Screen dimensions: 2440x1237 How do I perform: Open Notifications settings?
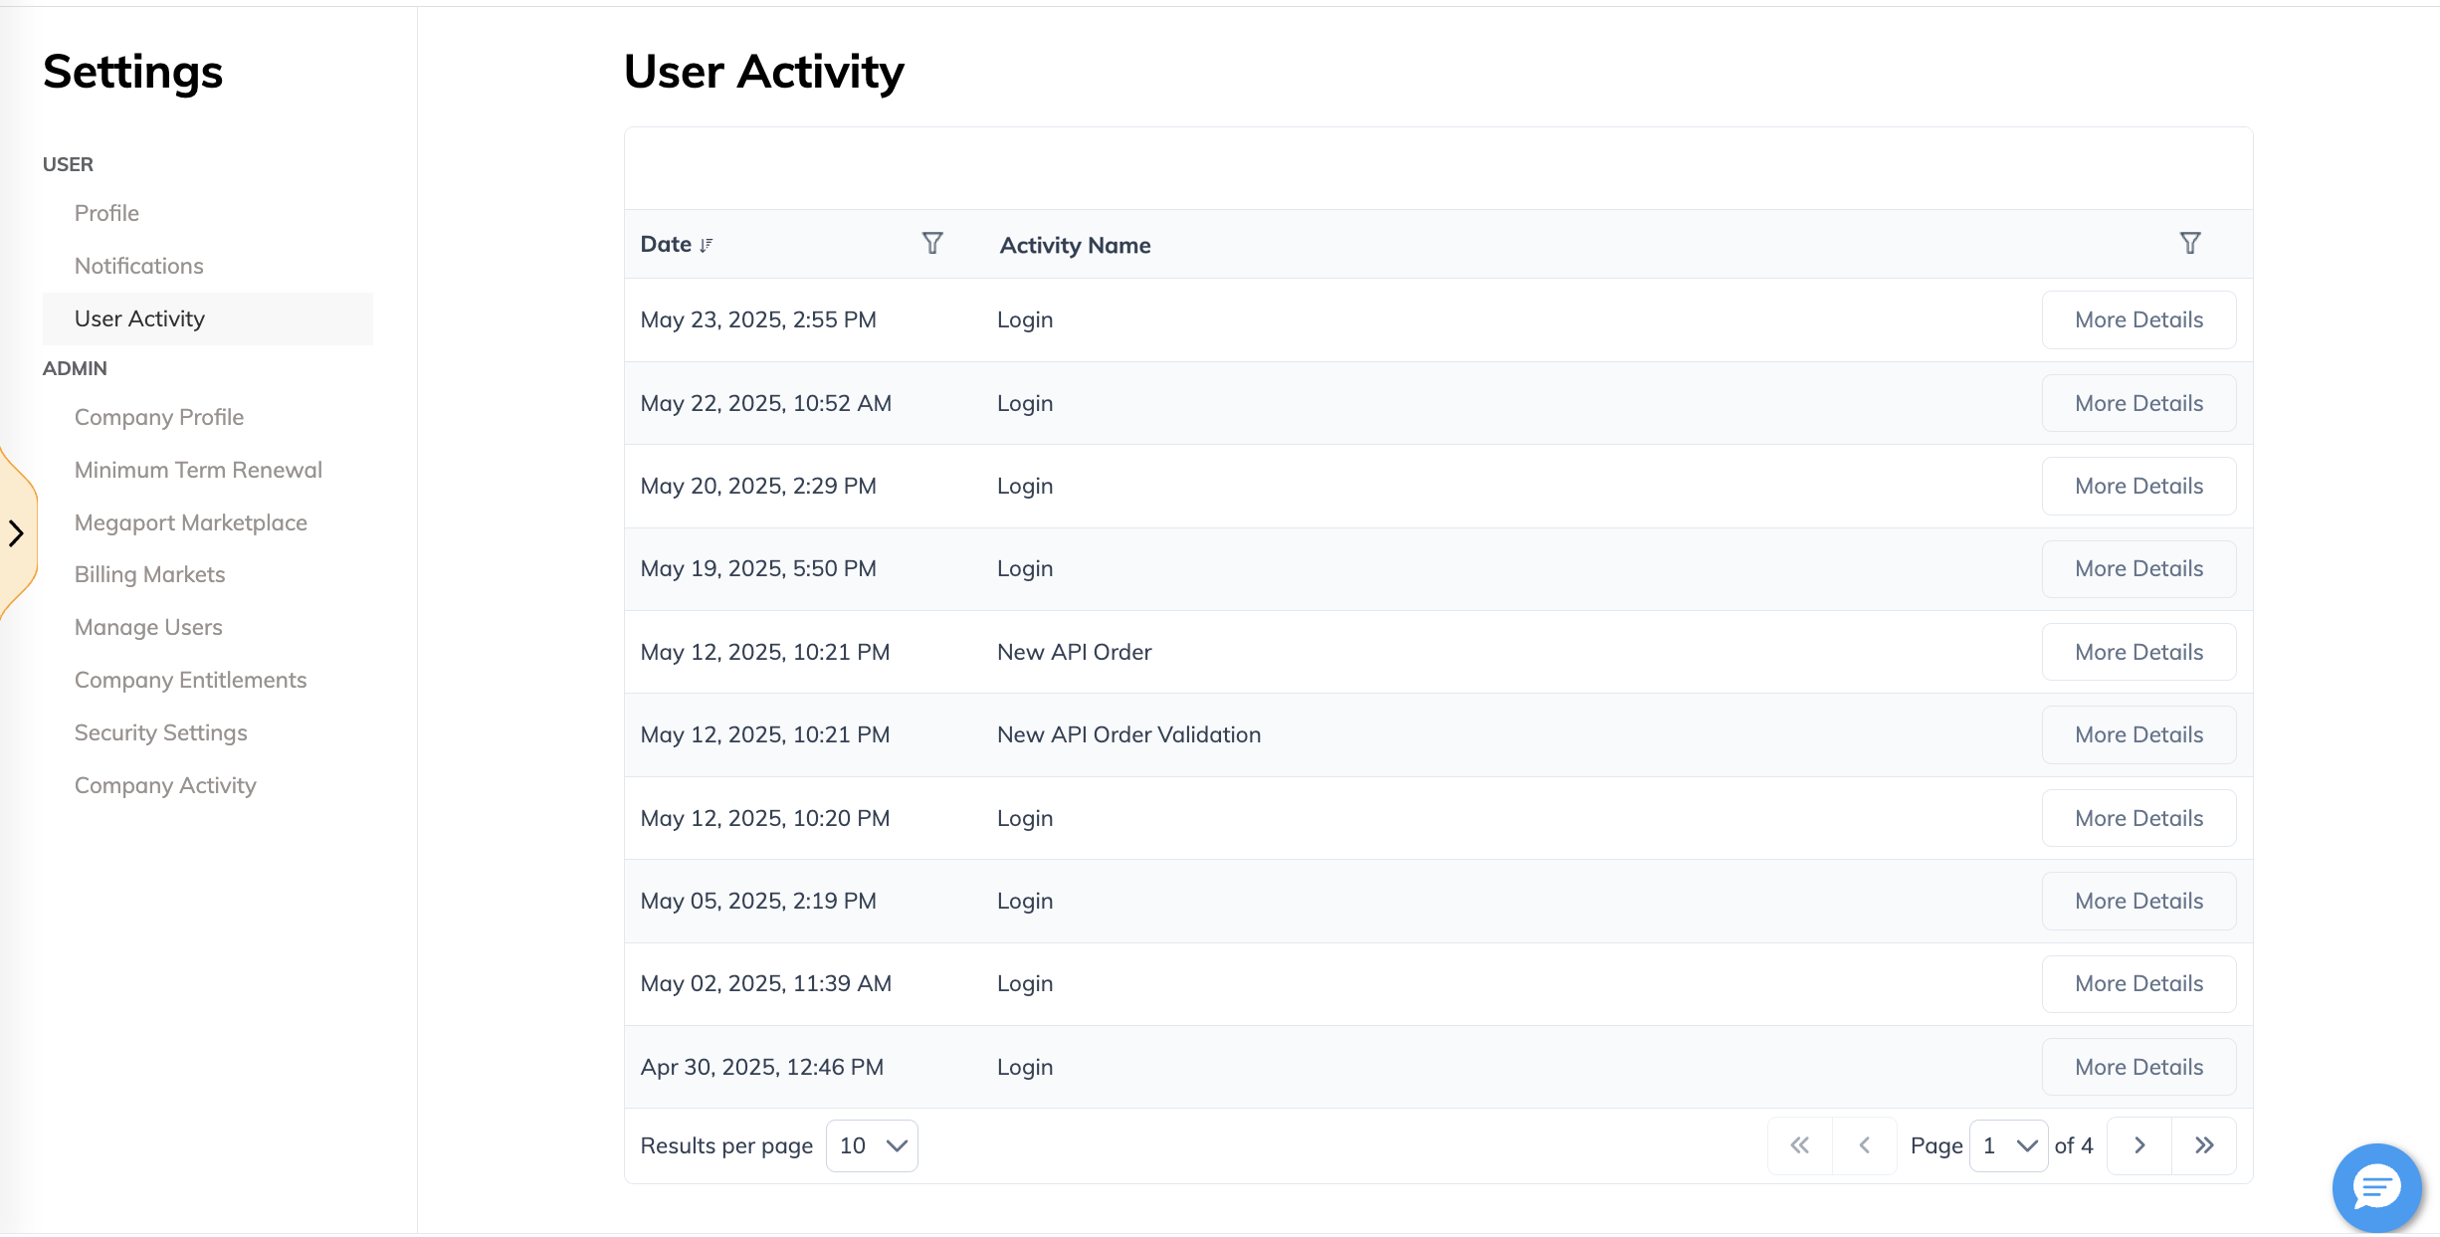tap(138, 266)
